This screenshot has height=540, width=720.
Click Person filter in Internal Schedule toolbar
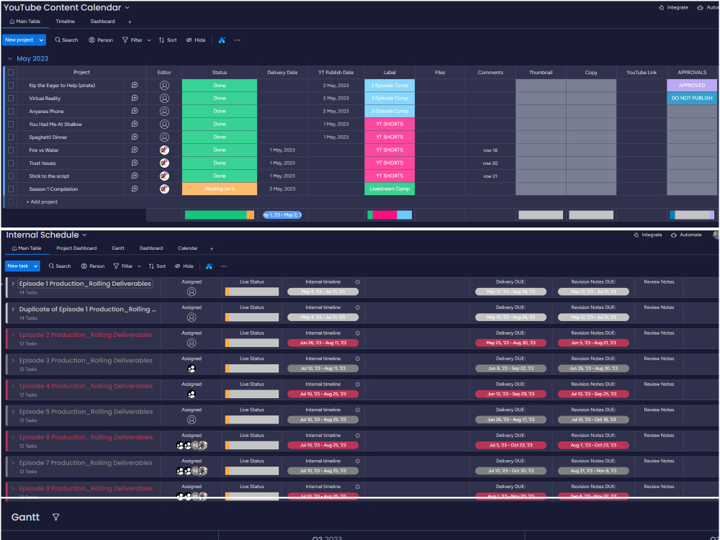(93, 266)
